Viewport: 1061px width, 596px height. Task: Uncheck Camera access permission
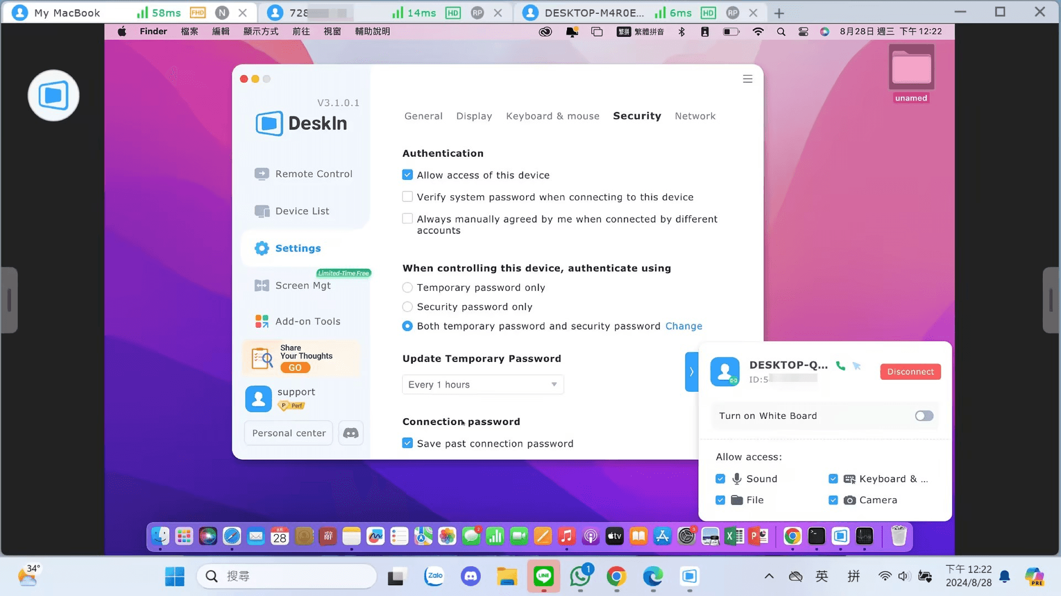834,500
